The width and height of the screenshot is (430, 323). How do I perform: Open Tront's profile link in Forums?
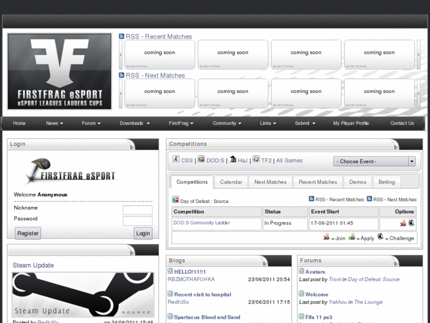[335, 279]
